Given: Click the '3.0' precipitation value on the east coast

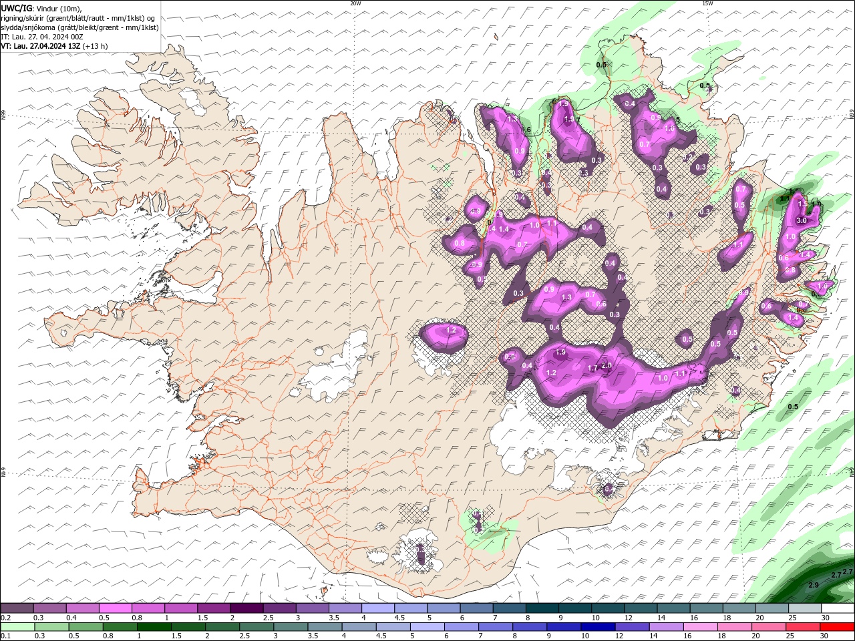Looking at the screenshot, I should click(x=802, y=220).
